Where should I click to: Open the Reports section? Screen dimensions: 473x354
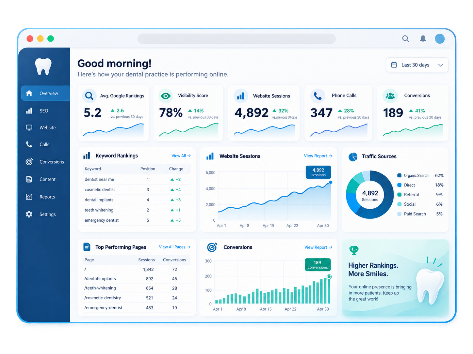pos(47,197)
